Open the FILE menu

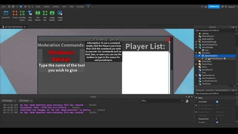point(3,7)
